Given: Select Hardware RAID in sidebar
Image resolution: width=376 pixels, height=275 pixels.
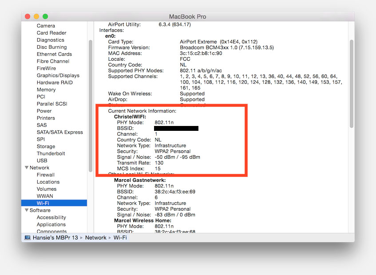Looking at the screenshot, I should [55, 82].
